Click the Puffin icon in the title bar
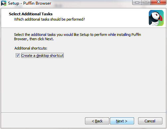167x129 pixels. [4, 3]
